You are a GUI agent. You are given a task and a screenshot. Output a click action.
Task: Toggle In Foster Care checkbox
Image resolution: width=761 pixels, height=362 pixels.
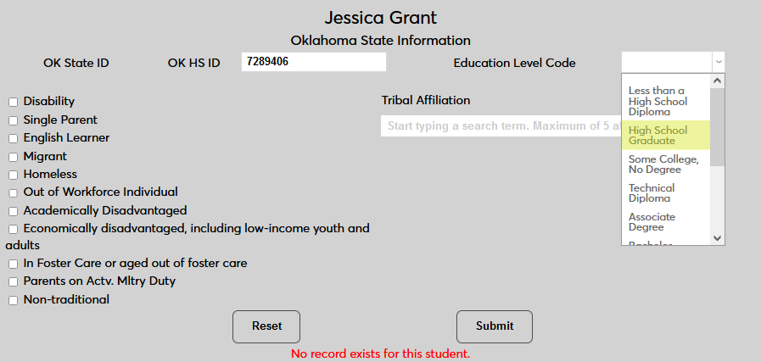tap(13, 264)
